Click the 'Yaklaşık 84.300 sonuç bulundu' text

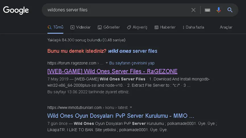coord(86,40)
